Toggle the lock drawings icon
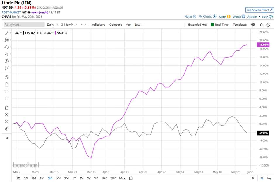This screenshot has width=275, height=182. click(x=7, y=85)
